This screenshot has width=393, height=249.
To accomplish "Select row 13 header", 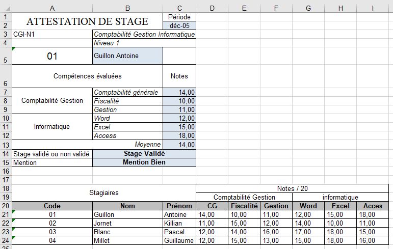I will [x=5, y=145].
